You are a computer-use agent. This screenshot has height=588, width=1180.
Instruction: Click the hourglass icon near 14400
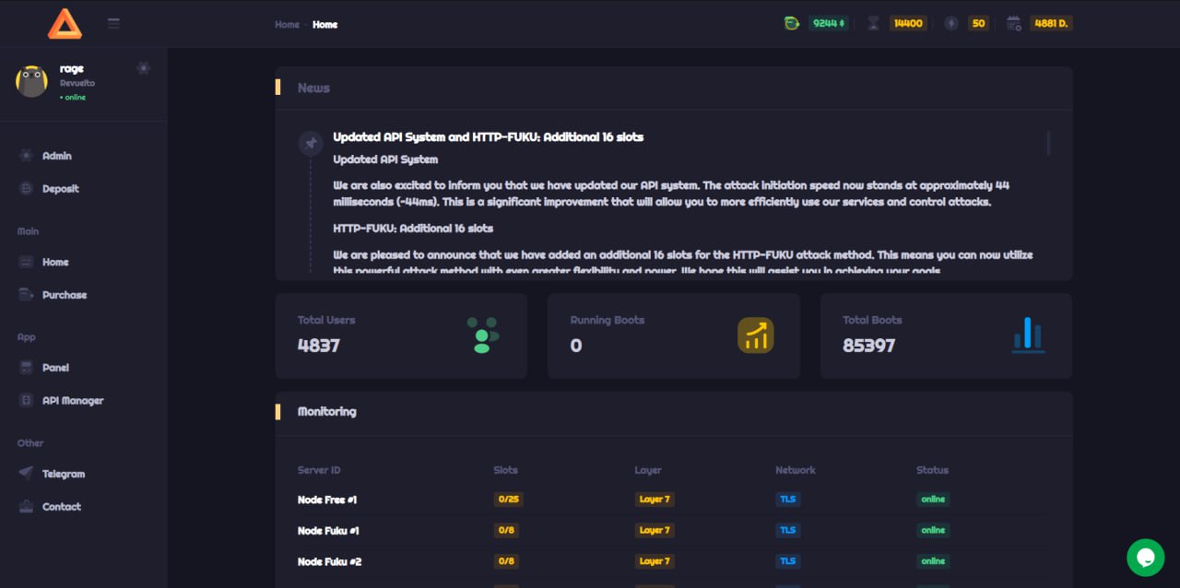(873, 24)
